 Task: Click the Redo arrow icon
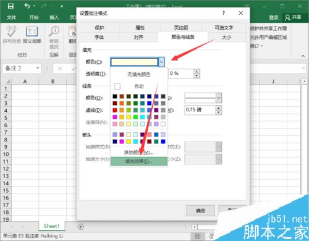[x=44, y=6]
